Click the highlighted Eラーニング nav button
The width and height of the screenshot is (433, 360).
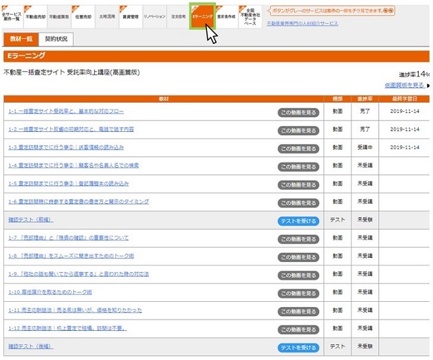tap(202, 15)
